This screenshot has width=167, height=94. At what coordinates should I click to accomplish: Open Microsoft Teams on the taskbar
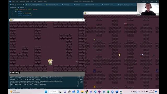(x=91, y=92)
